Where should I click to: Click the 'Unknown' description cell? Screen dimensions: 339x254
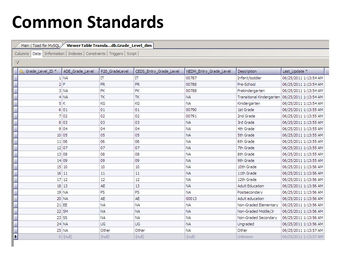(259, 237)
